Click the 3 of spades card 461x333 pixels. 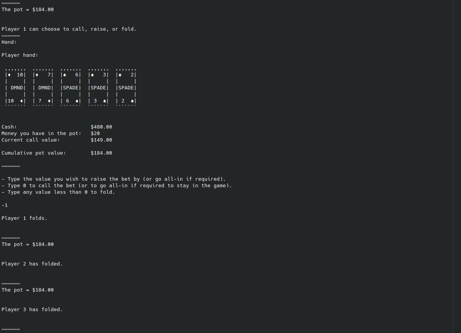pyautogui.click(x=98, y=87)
